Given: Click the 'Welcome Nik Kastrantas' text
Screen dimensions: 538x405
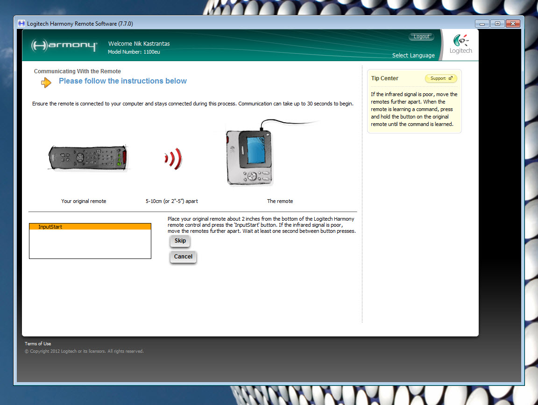Looking at the screenshot, I should (139, 43).
